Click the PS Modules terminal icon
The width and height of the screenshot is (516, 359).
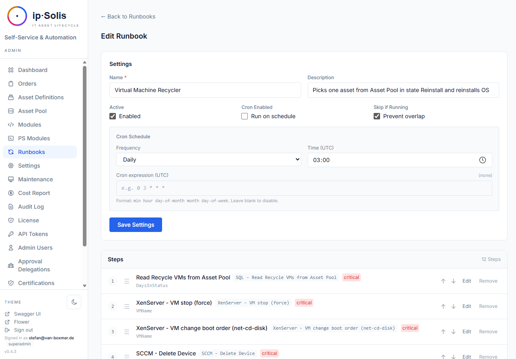(x=11, y=138)
